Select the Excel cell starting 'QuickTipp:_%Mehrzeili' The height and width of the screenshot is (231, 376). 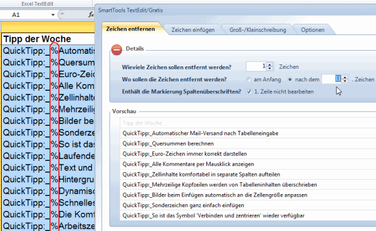pyautogui.click(x=48, y=109)
